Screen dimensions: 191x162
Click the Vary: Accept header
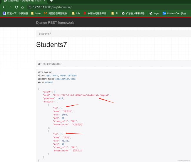45,82
